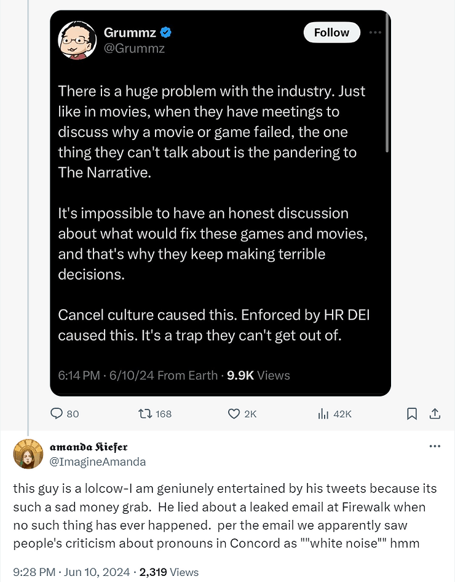Like the post with the heart icon
Viewport: 455px width, 582px height.
point(234,414)
